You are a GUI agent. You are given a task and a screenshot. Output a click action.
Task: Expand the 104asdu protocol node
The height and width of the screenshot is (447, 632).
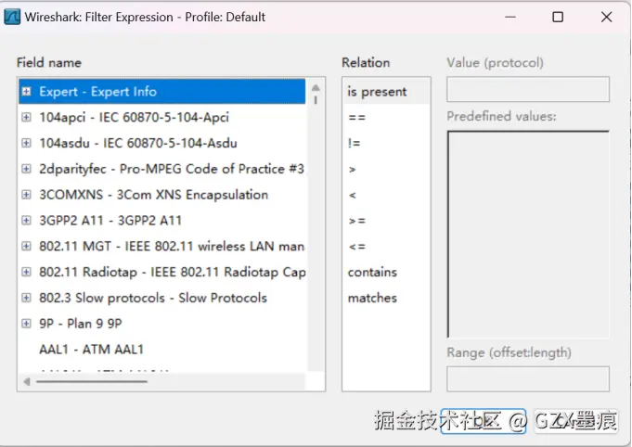26,143
